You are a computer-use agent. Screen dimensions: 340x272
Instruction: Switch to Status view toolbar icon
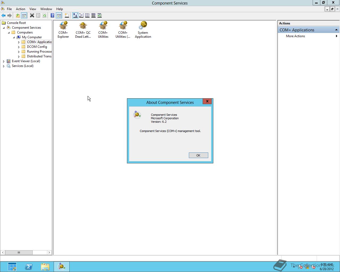pos(100,15)
